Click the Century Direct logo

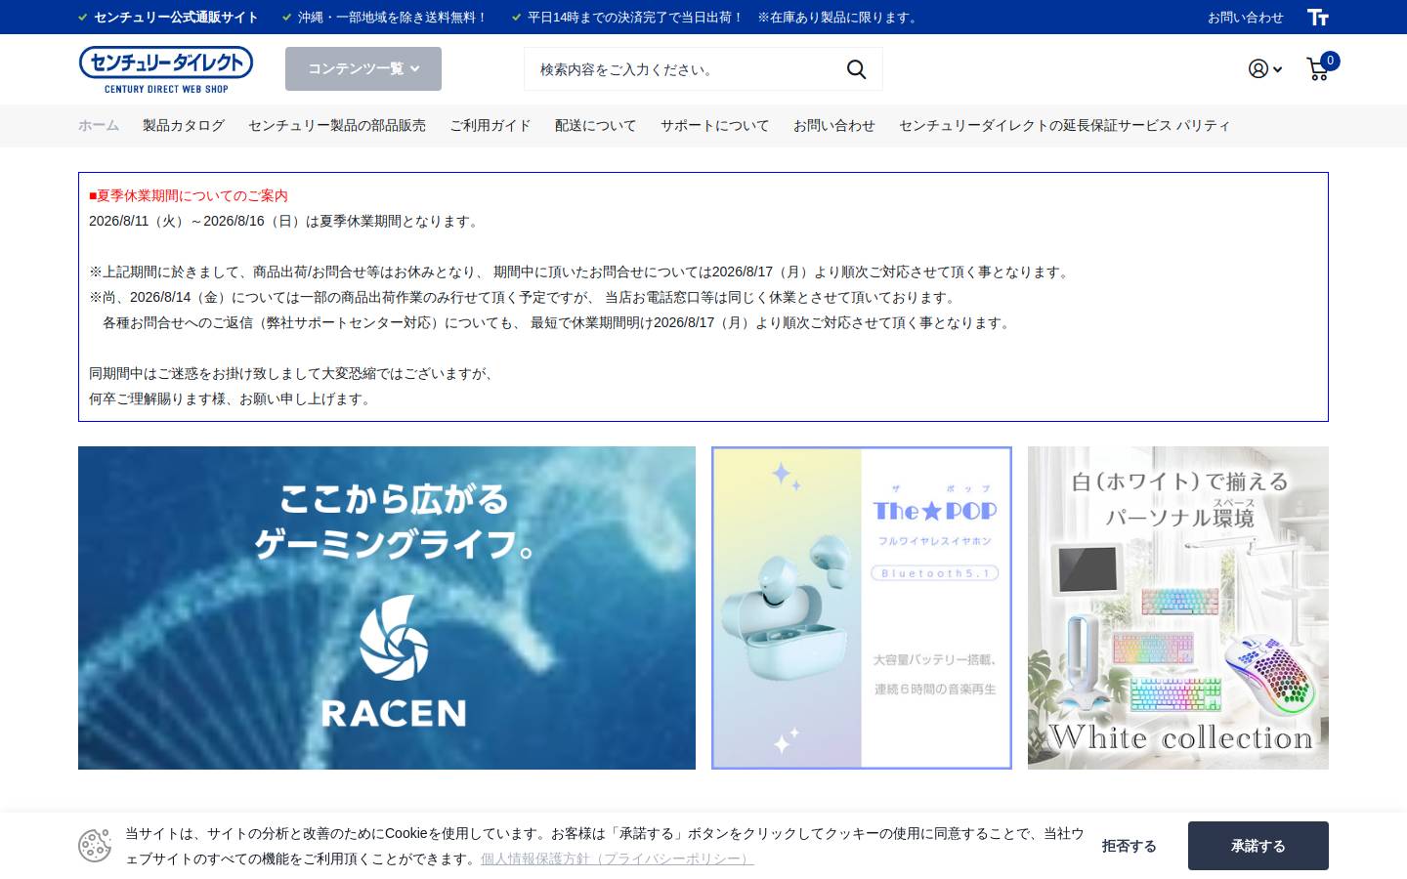(x=166, y=69)
